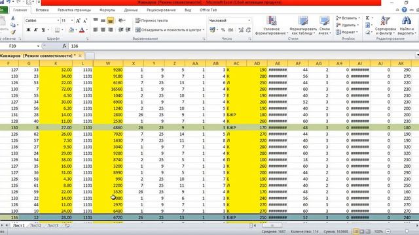Toggle middle vertical alignment

point(103,20)
